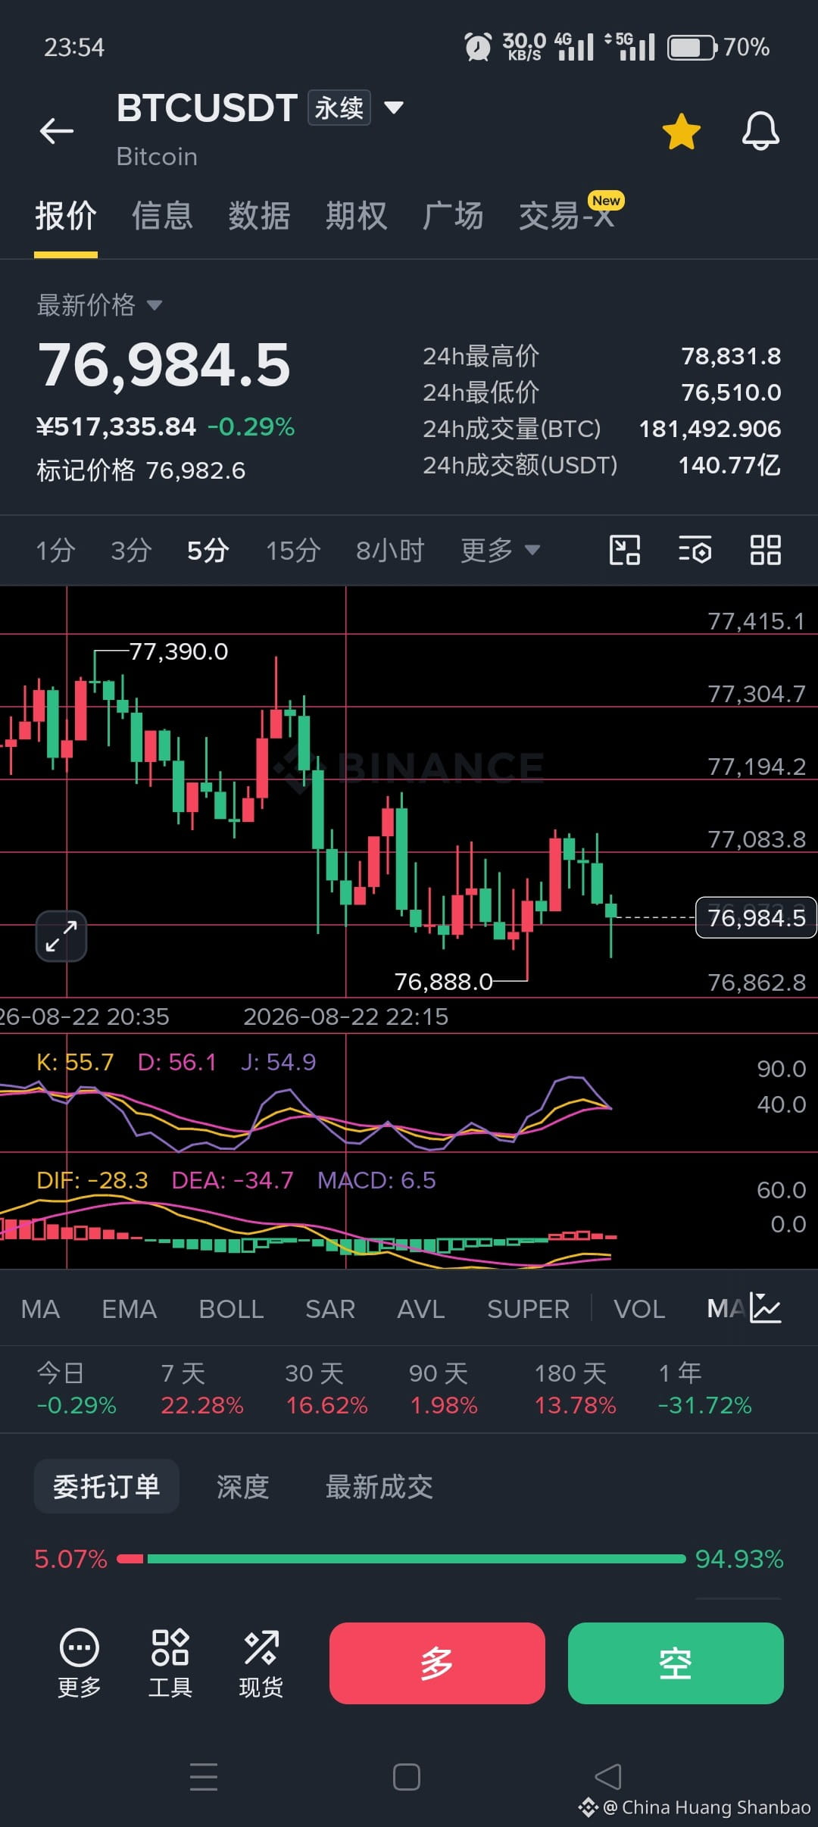Tap the Android home button
Image resolution: width=818 pixels, height=1827 pixels.
click(407, 1776)
